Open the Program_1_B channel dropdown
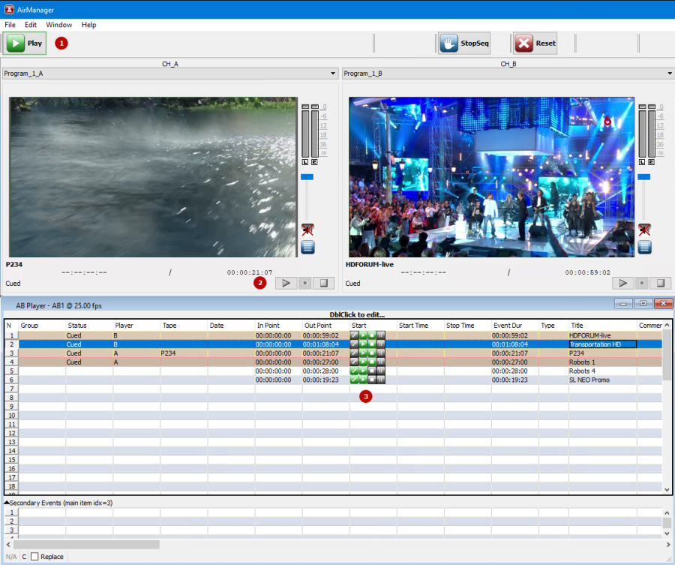This screenshot has width=675, height=565. 508,74
